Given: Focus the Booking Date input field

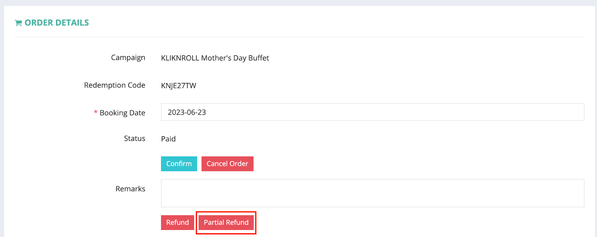Looking at the screenshot, I should (x=372, y=112).
